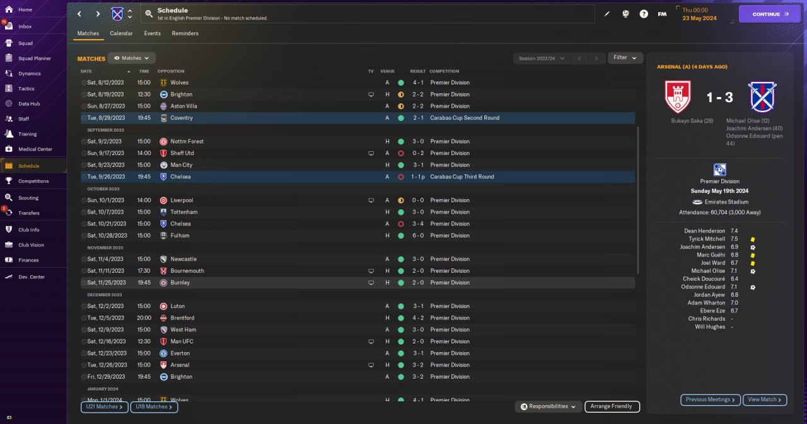Switch to the Calendar tab

click(x=121, y=33)
